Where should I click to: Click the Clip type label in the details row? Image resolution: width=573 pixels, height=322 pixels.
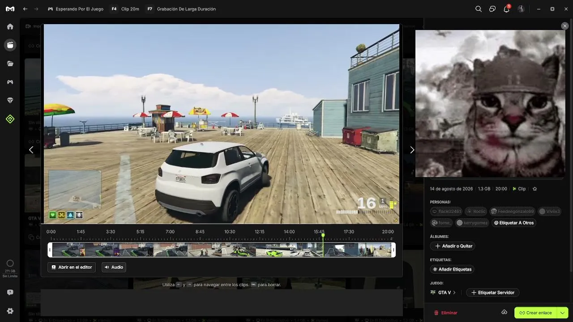pyautogui.click(x=519, y=189)
